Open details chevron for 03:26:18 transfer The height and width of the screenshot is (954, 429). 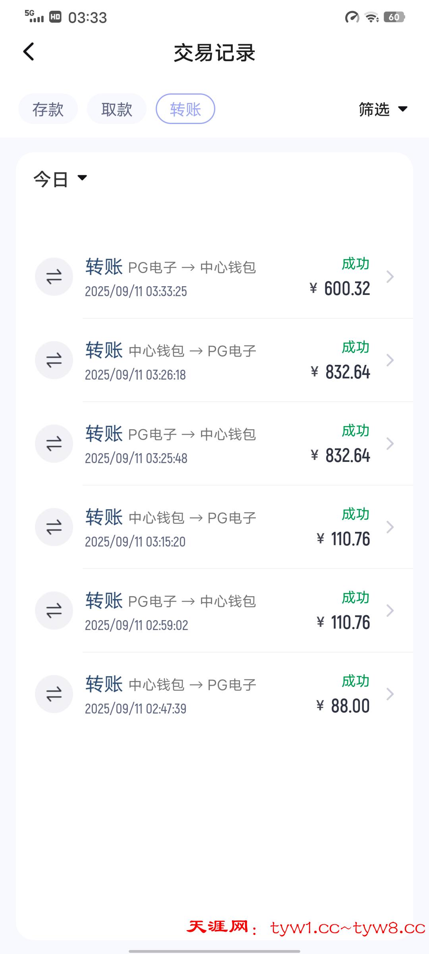tap(390, 360)
